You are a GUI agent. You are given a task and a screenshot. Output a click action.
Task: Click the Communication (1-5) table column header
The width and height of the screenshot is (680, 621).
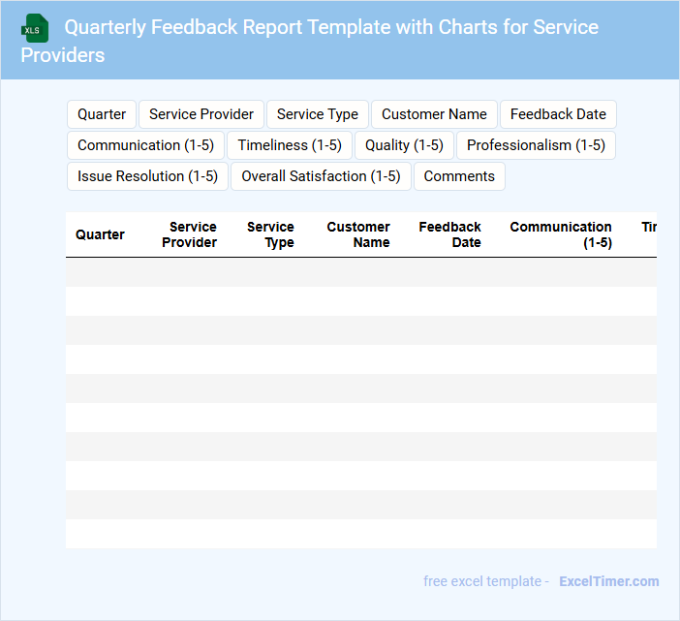click(x=561, y=234)
